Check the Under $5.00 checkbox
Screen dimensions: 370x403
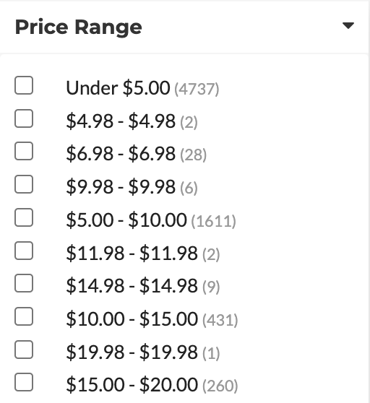click(x=24, y=85)
